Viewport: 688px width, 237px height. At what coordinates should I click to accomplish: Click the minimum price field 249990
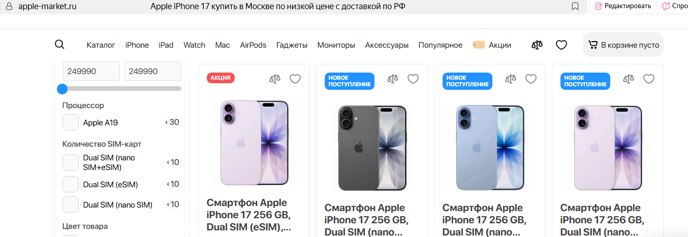pos(91,72)
